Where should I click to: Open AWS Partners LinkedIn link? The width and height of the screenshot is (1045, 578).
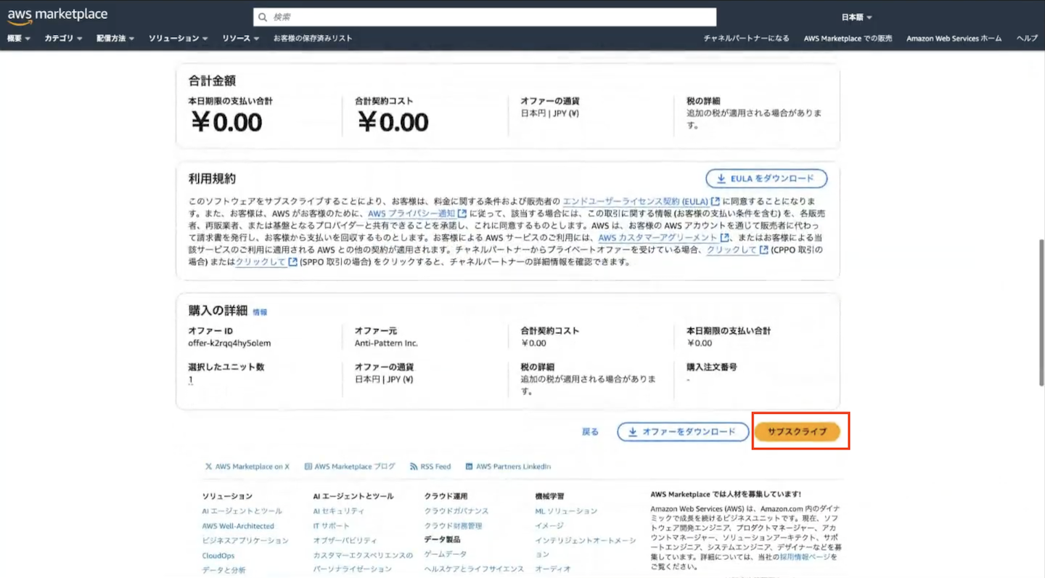(x=508, y=467)
